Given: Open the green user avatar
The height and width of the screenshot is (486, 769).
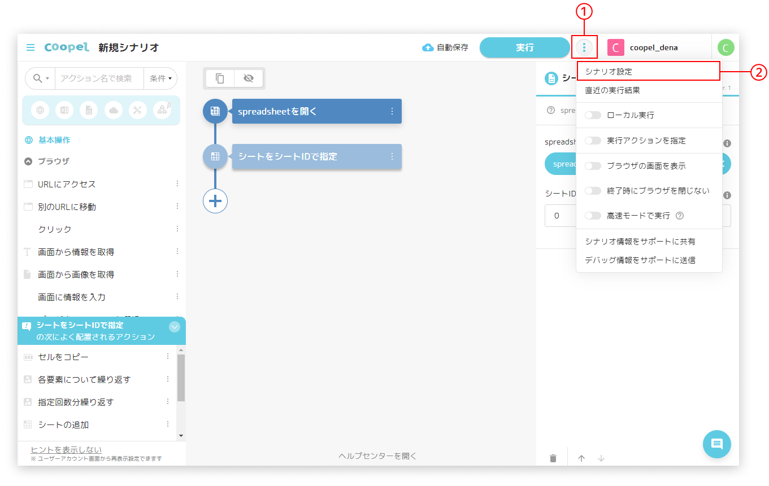Looking at the screenshot, I should click(725, 47).
